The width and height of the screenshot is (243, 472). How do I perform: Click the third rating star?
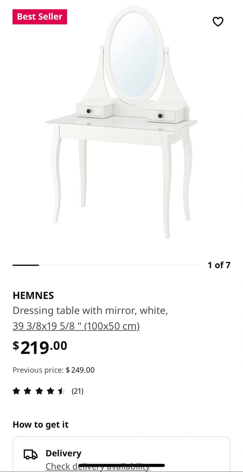click(39, 391)
